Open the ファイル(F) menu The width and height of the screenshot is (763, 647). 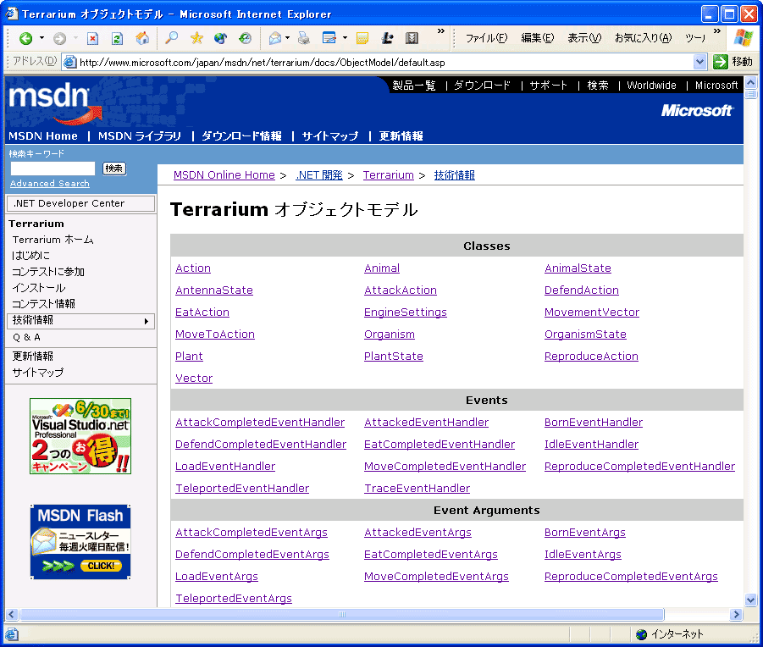[486, 38]
